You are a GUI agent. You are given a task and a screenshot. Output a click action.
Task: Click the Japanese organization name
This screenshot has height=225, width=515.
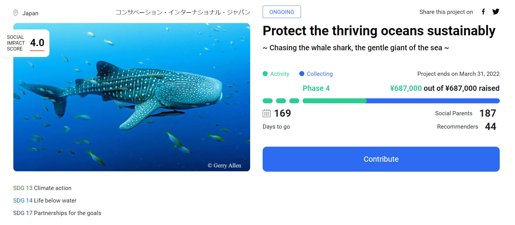(x=183, y=12)
